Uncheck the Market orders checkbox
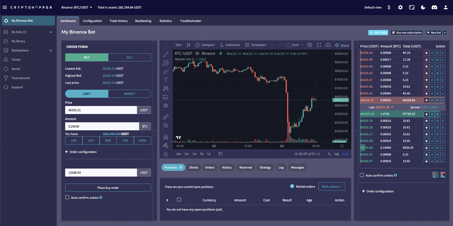 [292, 186]
